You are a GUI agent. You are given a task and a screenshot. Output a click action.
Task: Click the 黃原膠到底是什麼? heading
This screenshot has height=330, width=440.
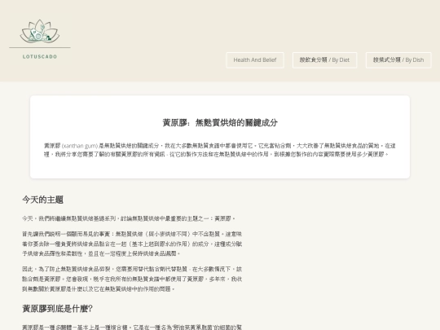[x=57, y=309]
